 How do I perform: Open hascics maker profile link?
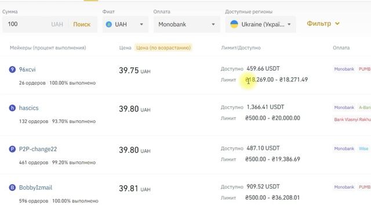click(28, 108)
